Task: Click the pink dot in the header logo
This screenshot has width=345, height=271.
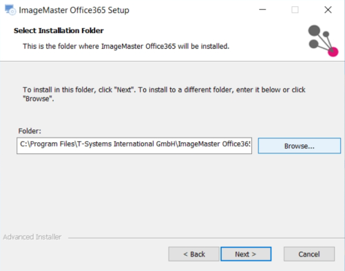Action: coord(333,52)
